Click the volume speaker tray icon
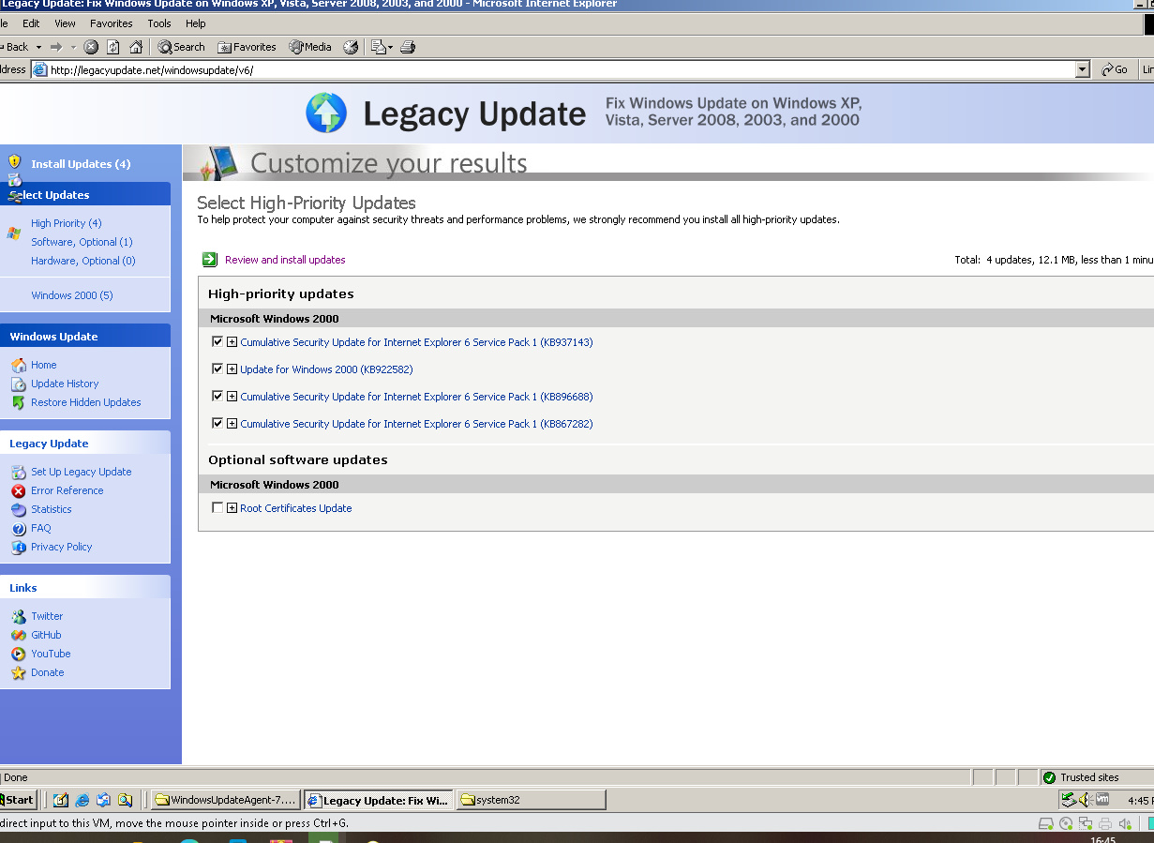1154x843 pixels. [1085, 800]
